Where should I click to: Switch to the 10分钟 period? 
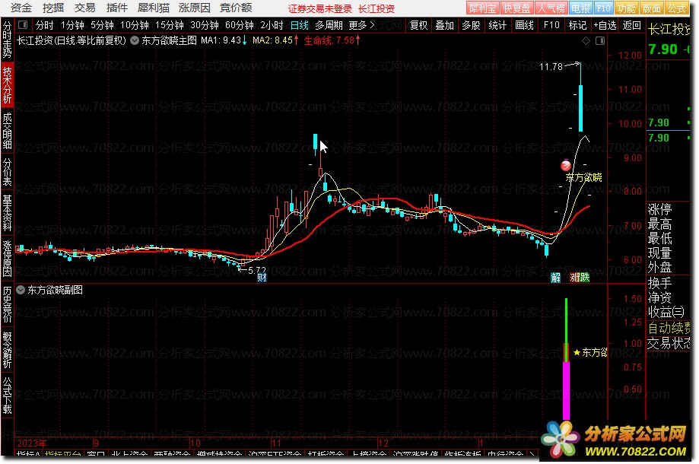click(x=134, y=25)
